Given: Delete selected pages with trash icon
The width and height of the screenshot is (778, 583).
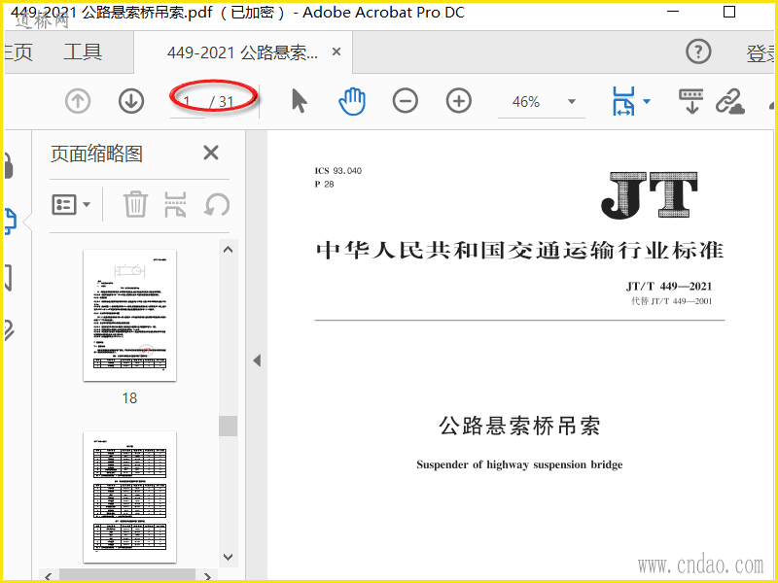Looking at the screenshot, I should 135,204.
